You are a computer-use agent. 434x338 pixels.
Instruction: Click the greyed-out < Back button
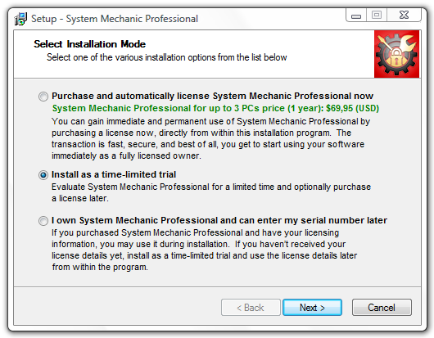click(251, 307)
